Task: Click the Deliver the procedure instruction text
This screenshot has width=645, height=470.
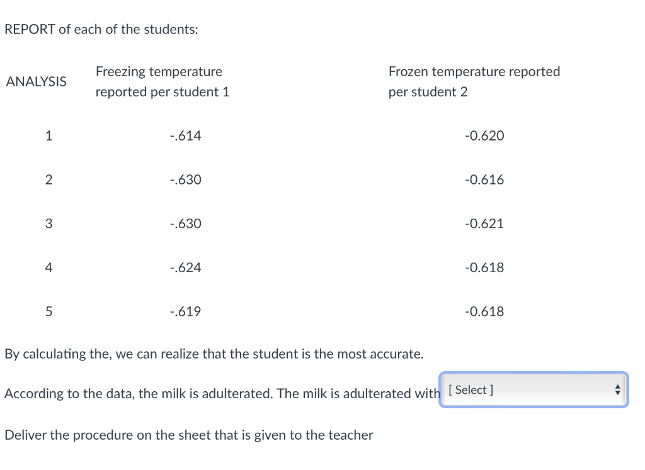Action: coord(189,435)
